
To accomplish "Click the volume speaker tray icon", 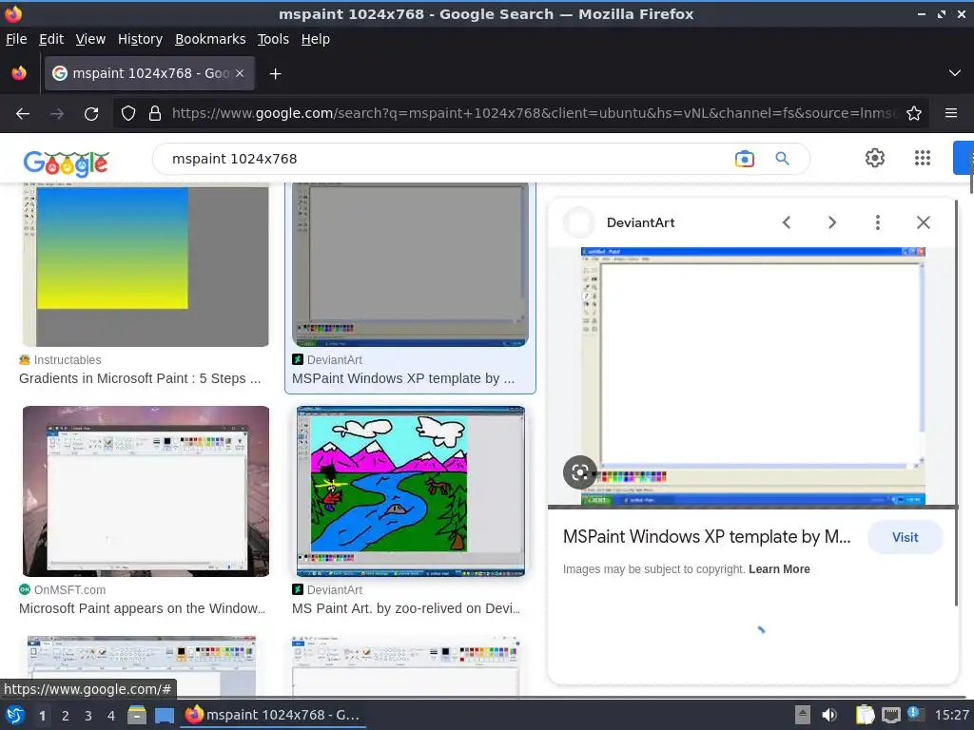I will pos(829,715).
